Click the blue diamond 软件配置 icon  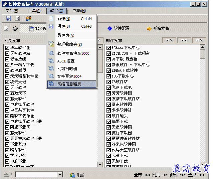tap(110, 28)
